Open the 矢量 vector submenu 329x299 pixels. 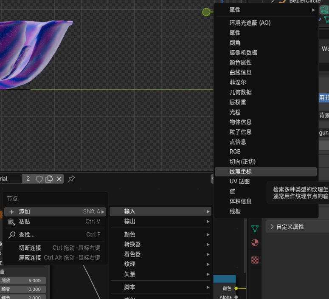click(160, 274)
